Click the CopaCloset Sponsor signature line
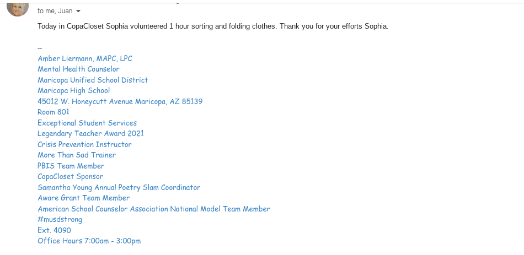524x255 pixels. (70, 176)
